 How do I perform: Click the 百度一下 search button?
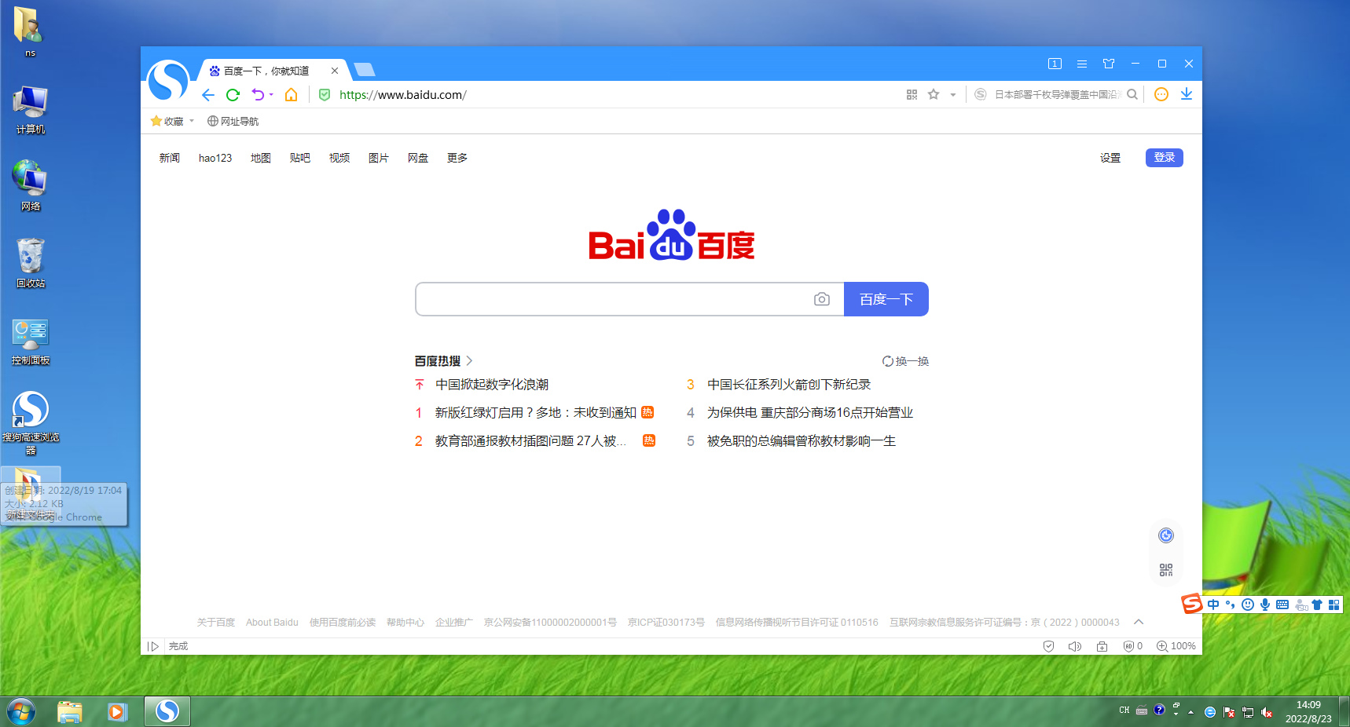pyautogui.click(x=886, y=299)
